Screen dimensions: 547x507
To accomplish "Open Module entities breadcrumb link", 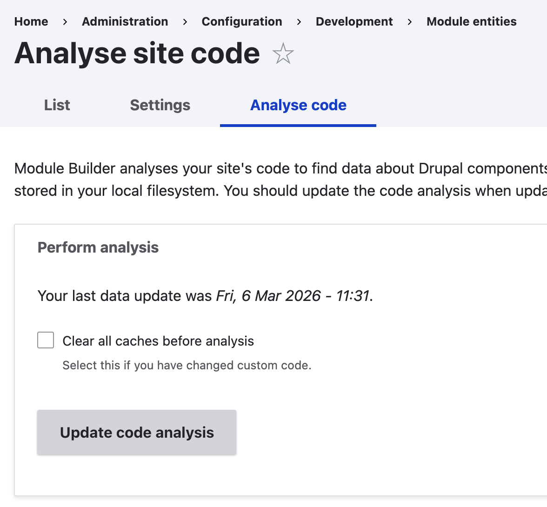I will [x=471, y=21].
